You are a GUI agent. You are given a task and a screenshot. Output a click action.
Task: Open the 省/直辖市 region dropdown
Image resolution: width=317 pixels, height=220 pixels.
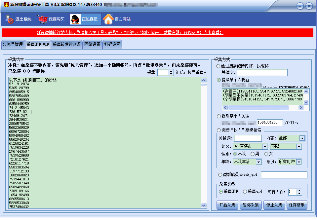click(265, 146)
